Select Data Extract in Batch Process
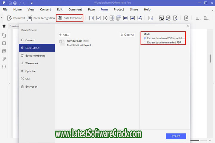Viewport: 215px width, 143px height. 37,48
